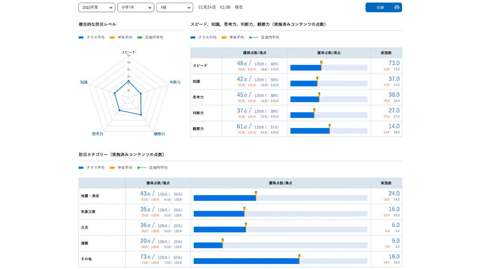Click the 14.0 count in 観察力 row
This screenshot has height=269, width=478.
394,126
